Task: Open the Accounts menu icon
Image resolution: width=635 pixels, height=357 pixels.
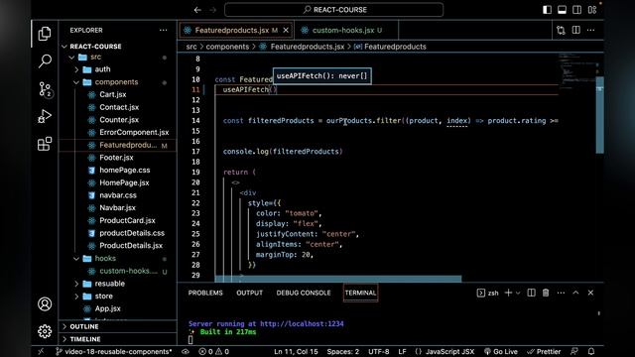Action: 45,304
